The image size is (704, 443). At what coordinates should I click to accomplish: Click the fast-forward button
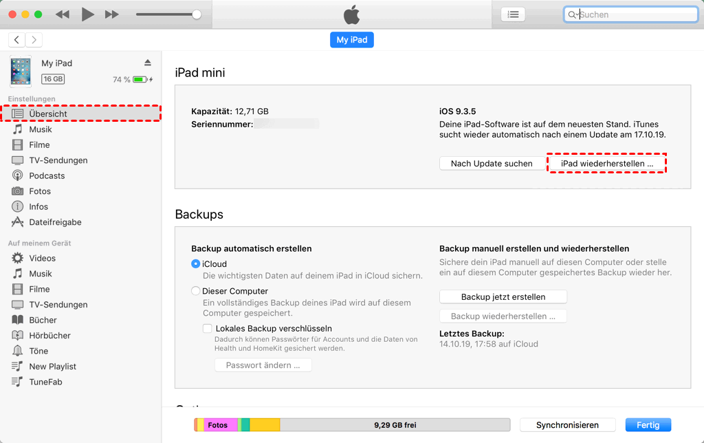[111, 14]
